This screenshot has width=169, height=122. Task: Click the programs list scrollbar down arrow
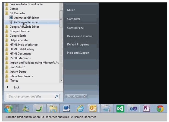point(61,81)
